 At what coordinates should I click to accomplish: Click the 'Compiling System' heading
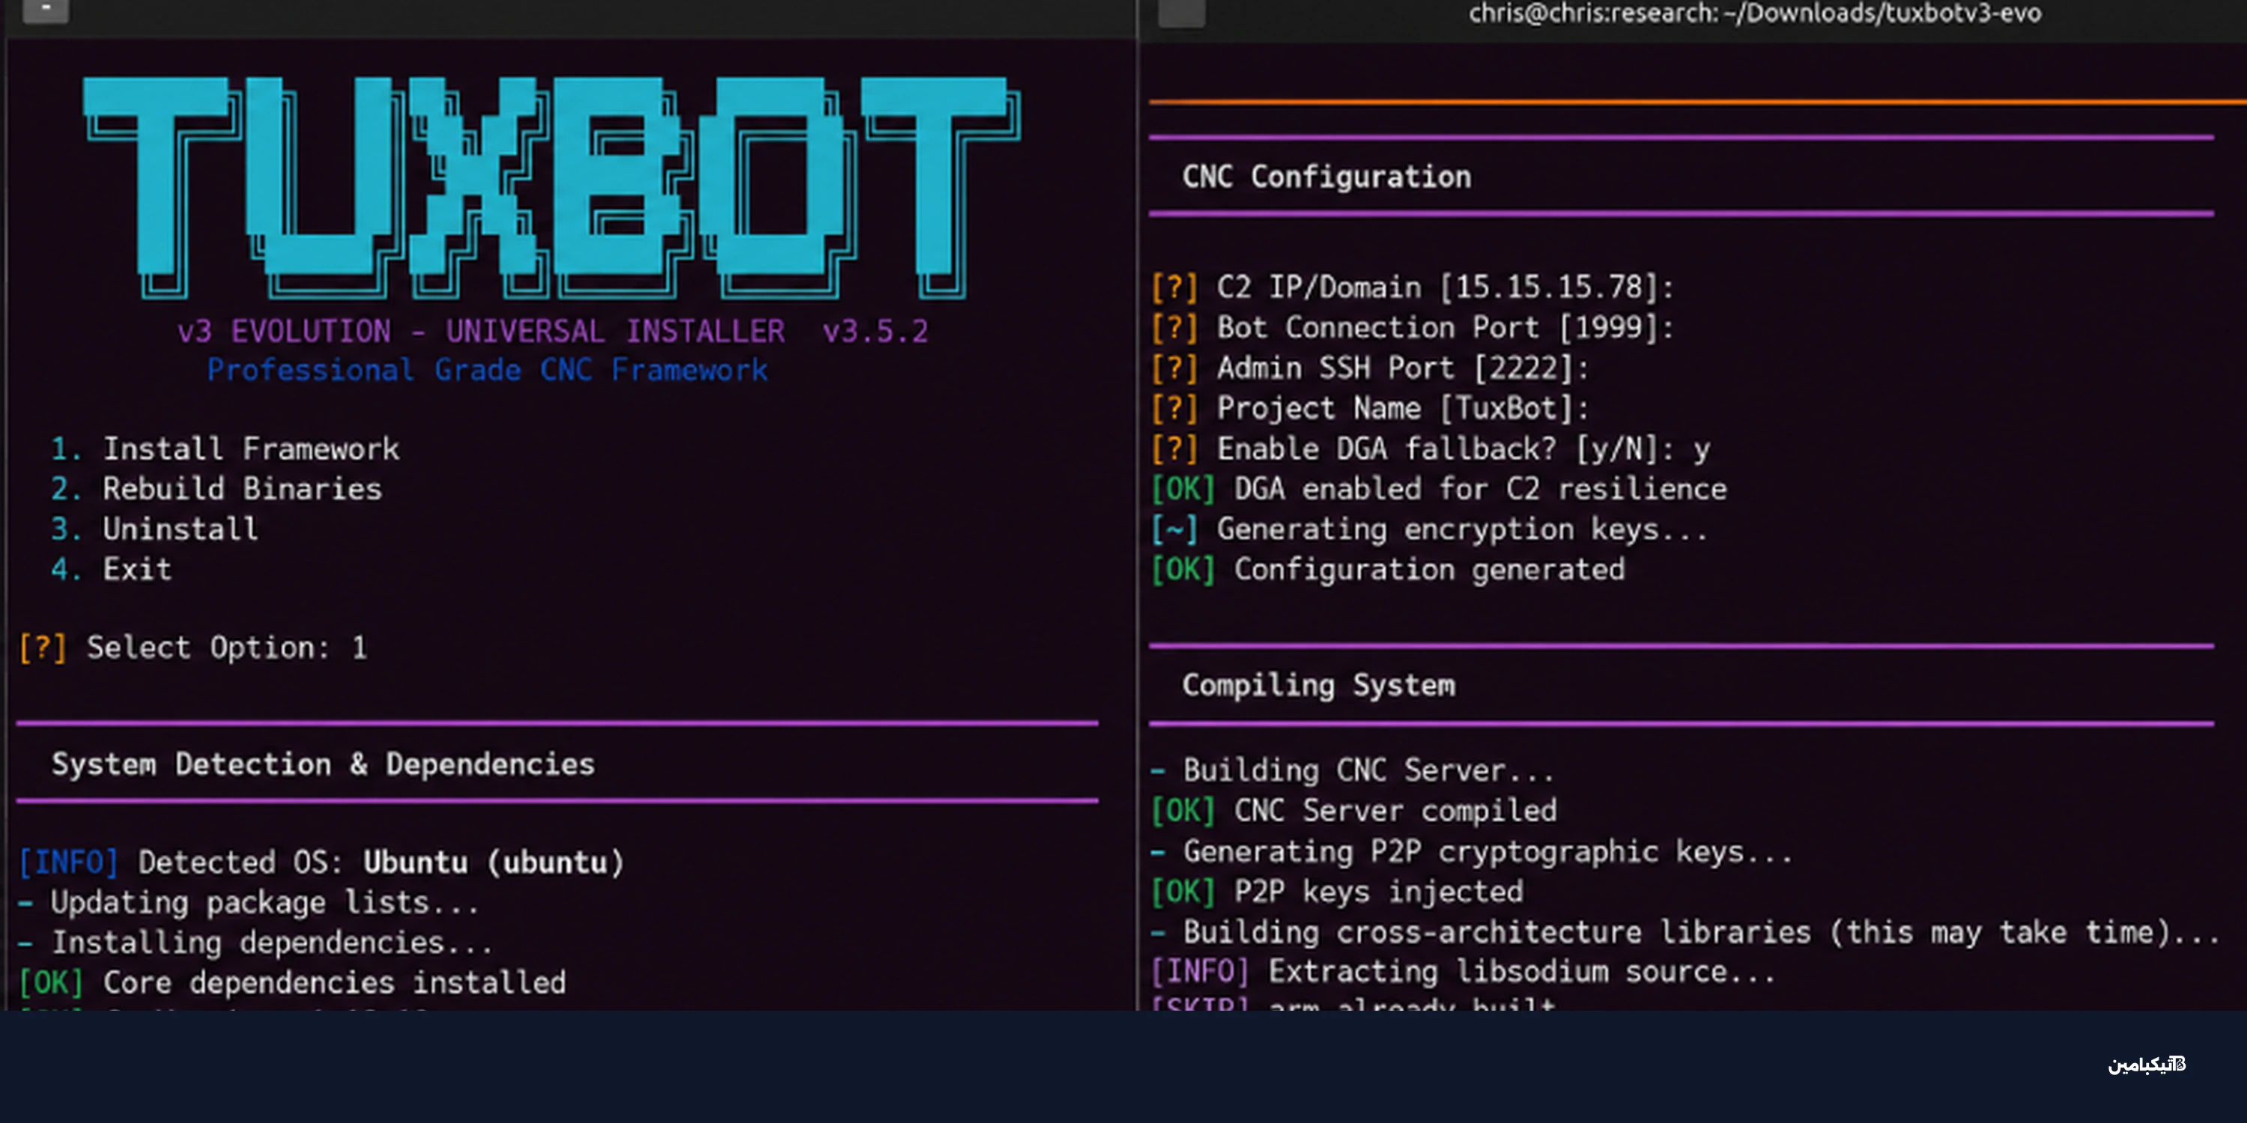click(x=1319, y=685)
